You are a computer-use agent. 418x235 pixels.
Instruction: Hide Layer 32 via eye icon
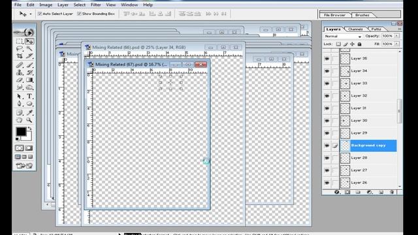click(327, 96)
